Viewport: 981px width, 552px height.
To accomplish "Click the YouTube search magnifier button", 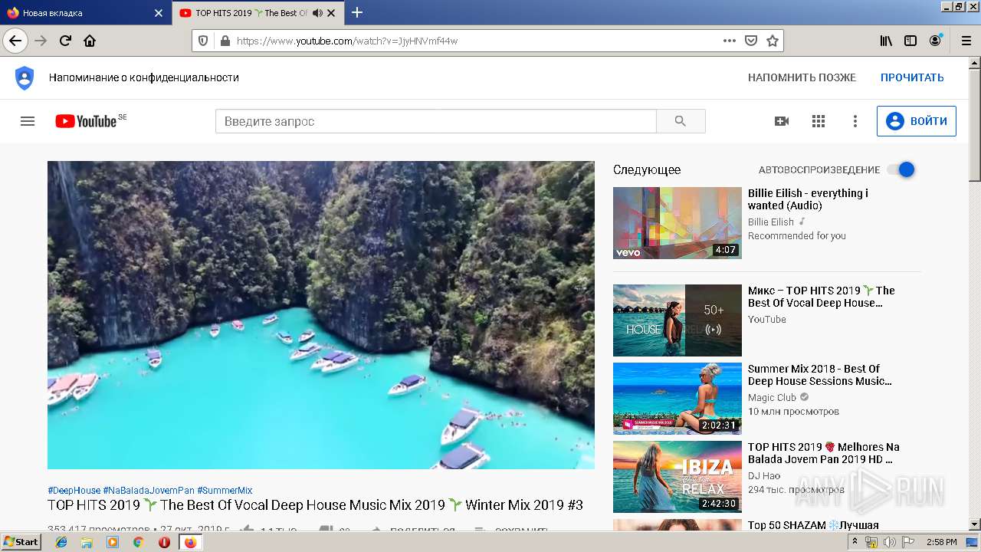I will pos(681,121).
